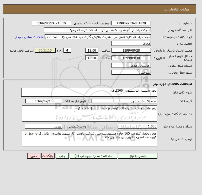
Task: Click the buyer organization name field
Action: [x=97, y=30]
